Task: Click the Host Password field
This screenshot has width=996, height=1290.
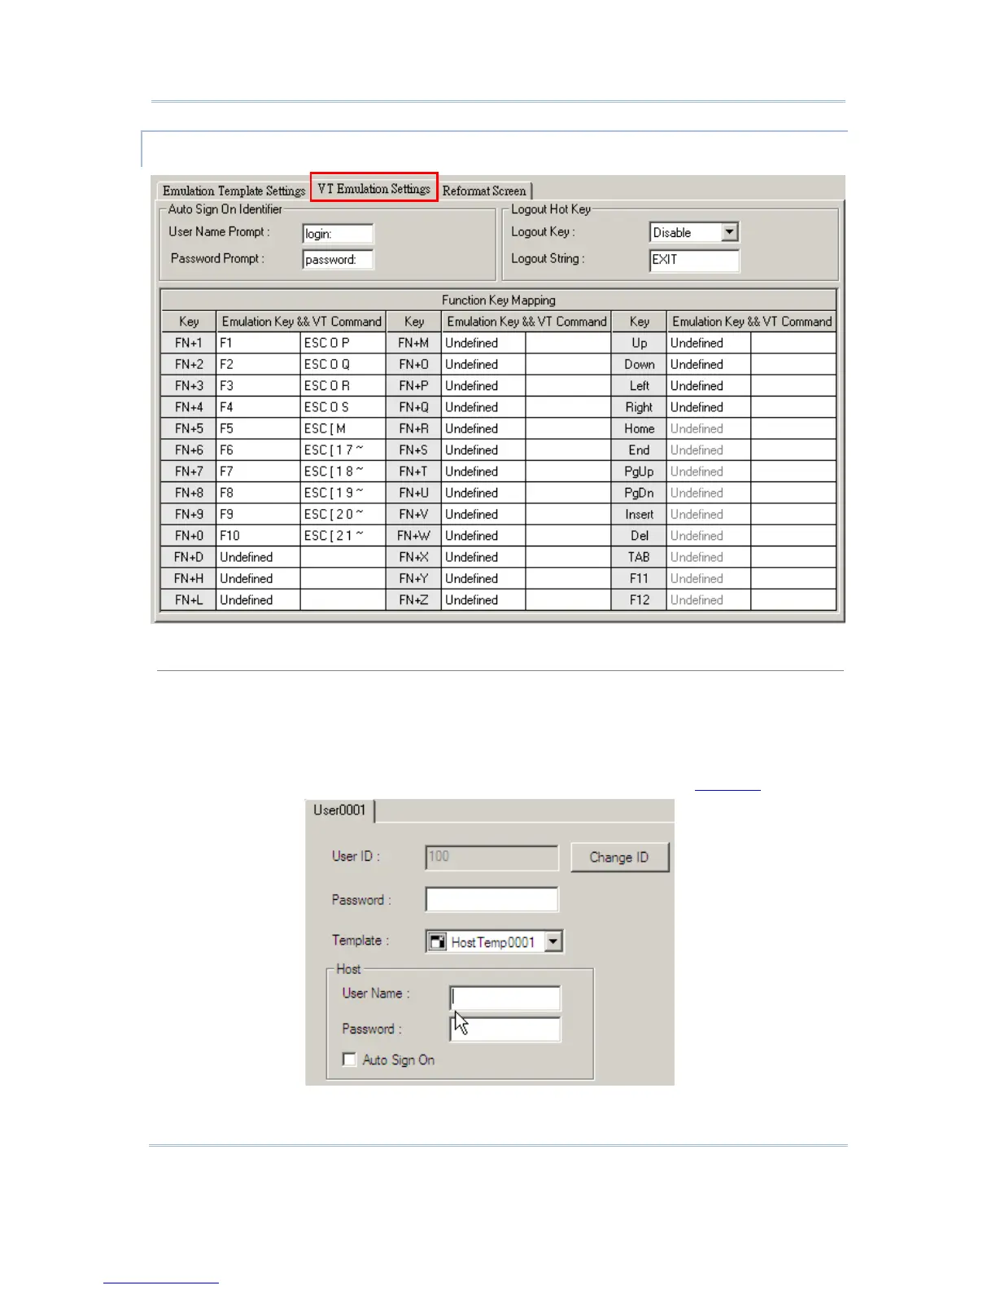Action: pyautogui.click(x=505, y=1029)
